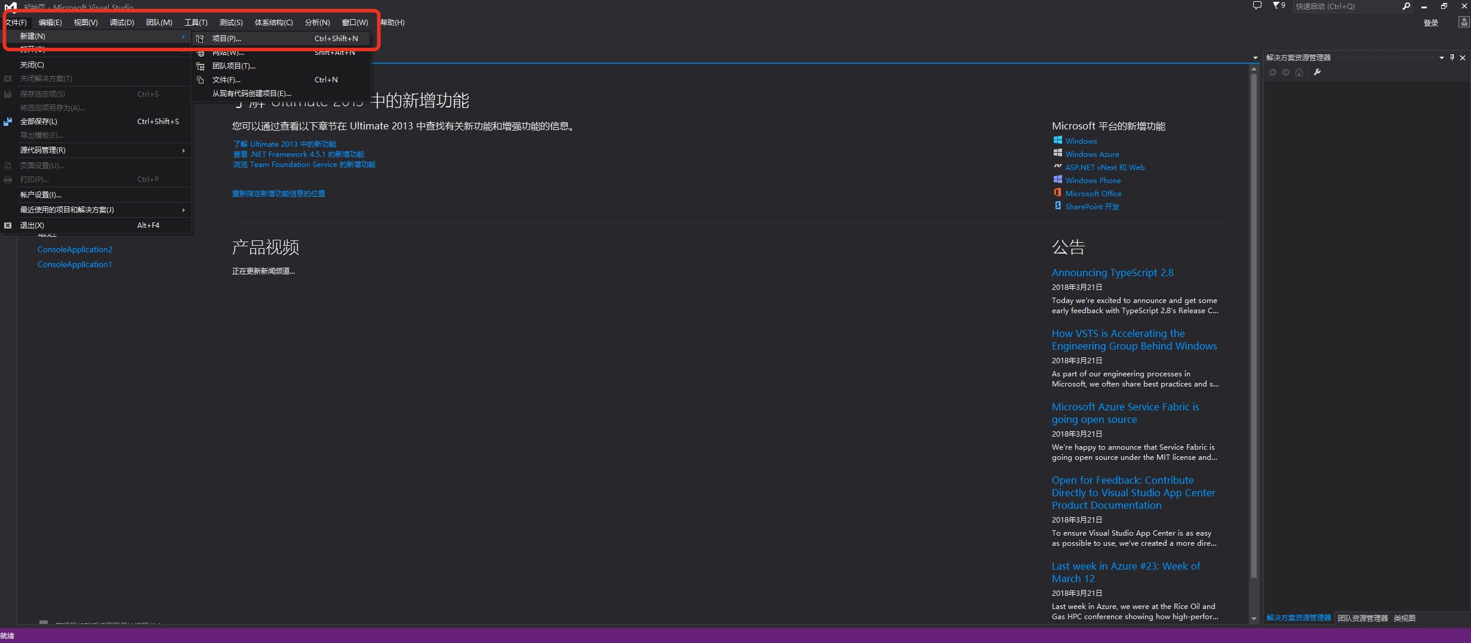1471x643 pixels.
Task: Click the start page scrollbar down arrow
Action: pyautogui.click(x=1254, y=619)
